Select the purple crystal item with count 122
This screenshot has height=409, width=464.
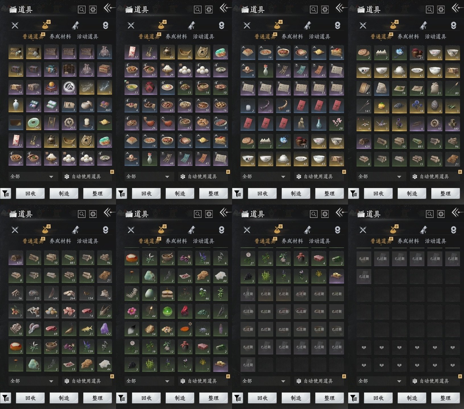[x=104, y=329]
